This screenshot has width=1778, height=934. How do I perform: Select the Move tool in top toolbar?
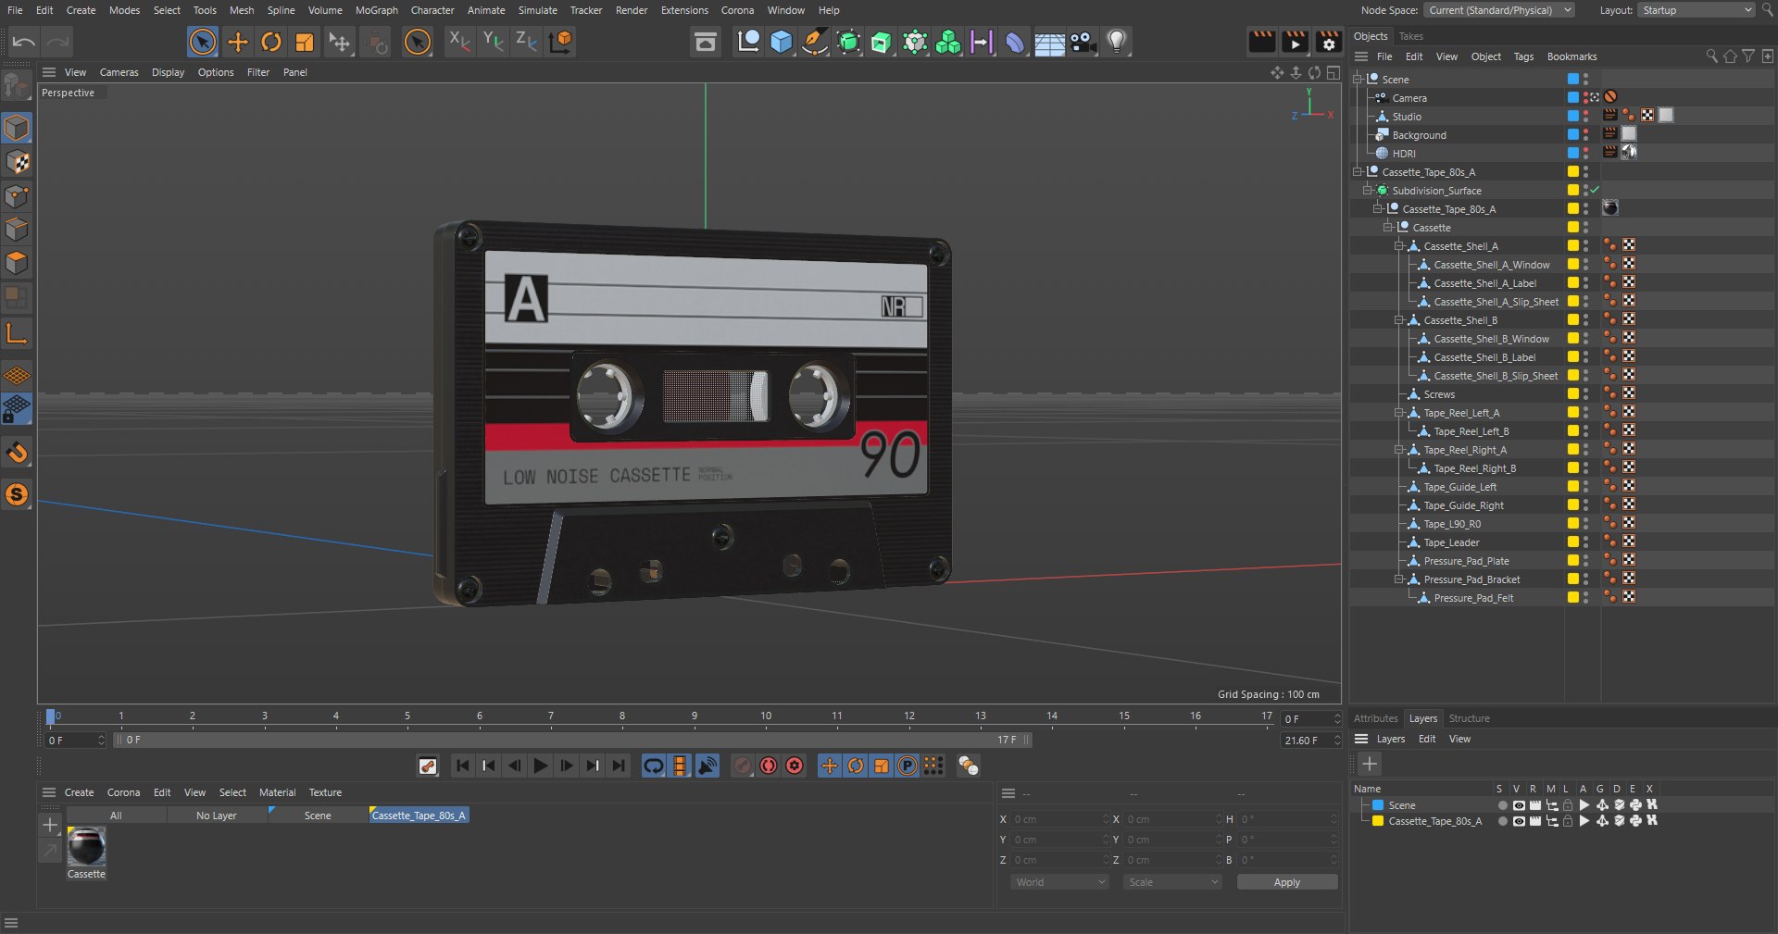click(x=237, y=42)
